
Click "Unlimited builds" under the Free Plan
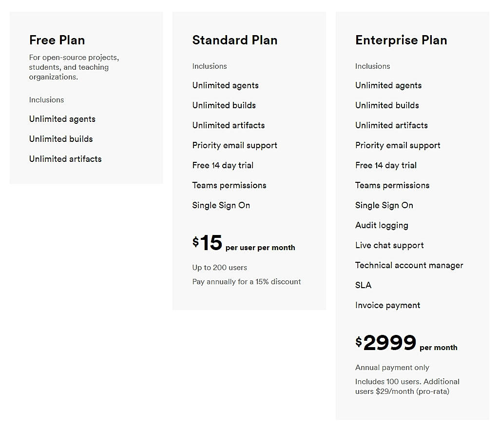click(61, 139)
